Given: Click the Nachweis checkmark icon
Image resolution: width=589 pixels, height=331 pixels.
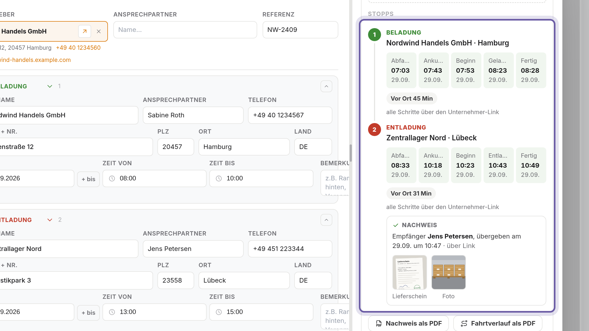Looking at the screenshot, I should (x=396, y=225).
